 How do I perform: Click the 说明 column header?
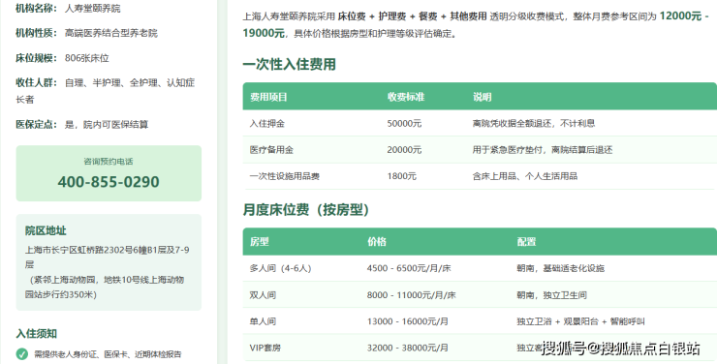[x=482, y=97]
